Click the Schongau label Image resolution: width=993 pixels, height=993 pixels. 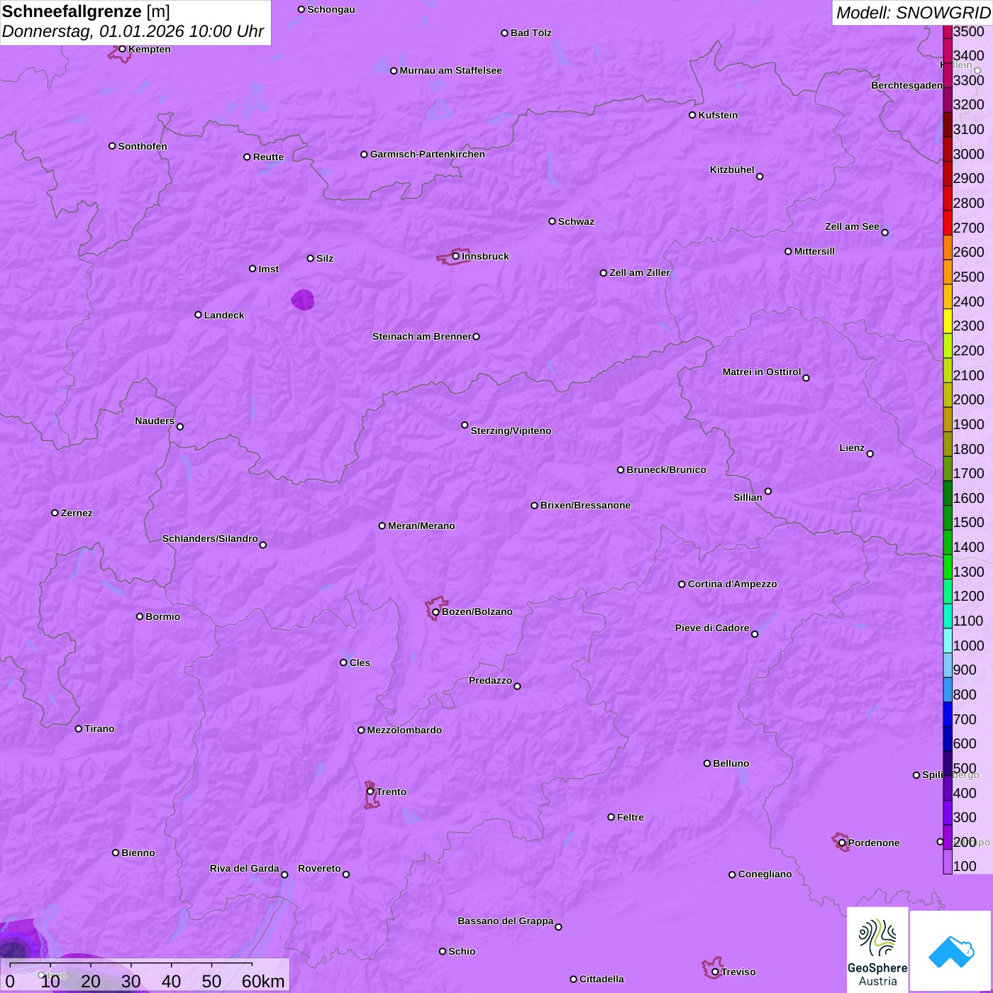click(x=331, y=9)
